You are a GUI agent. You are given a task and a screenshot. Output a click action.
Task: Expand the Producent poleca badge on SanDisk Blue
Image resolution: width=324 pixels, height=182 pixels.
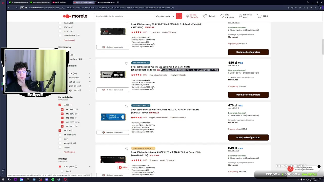coord(140,105)
